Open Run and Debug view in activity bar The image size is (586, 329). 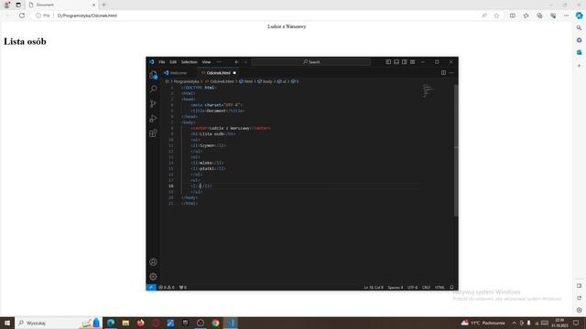(153, 119)
